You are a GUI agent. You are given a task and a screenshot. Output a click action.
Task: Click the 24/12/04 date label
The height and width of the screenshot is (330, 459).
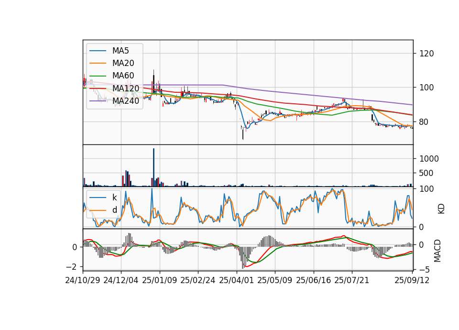121,281
